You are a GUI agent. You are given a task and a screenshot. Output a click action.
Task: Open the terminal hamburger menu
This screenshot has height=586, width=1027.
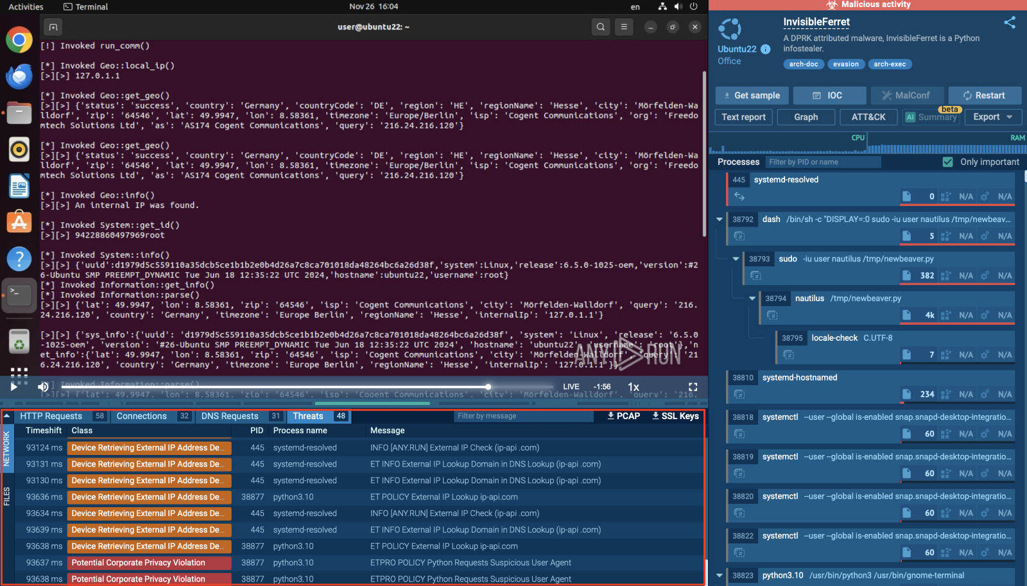(623, 27)
